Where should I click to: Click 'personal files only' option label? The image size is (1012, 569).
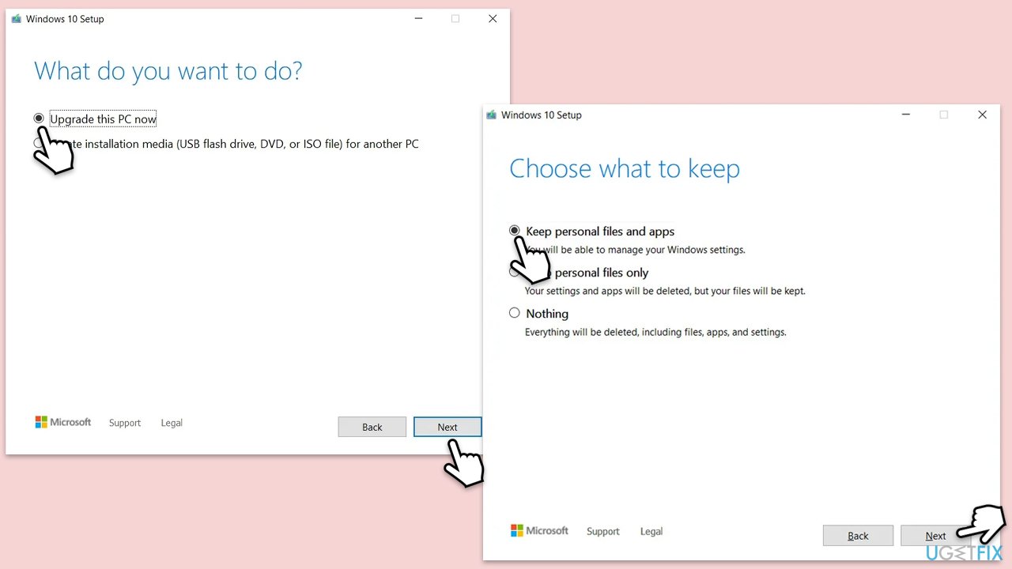pos(601,273)
